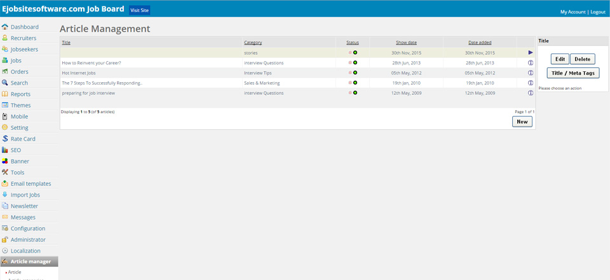The height and width of the screenshot is (280, 610).
Task: Click the Jobseekers people icon
Action: tap(4, 50)
